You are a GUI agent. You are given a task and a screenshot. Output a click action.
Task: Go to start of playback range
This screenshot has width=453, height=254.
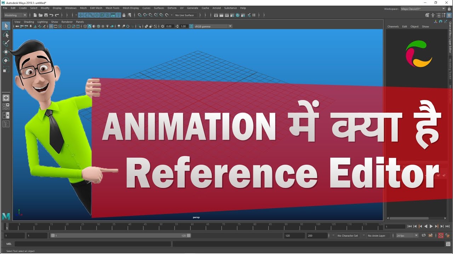409,226
